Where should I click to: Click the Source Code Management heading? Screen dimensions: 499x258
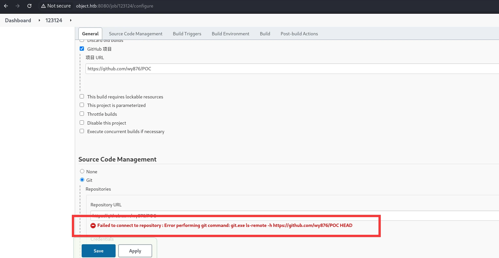point(117,159)
